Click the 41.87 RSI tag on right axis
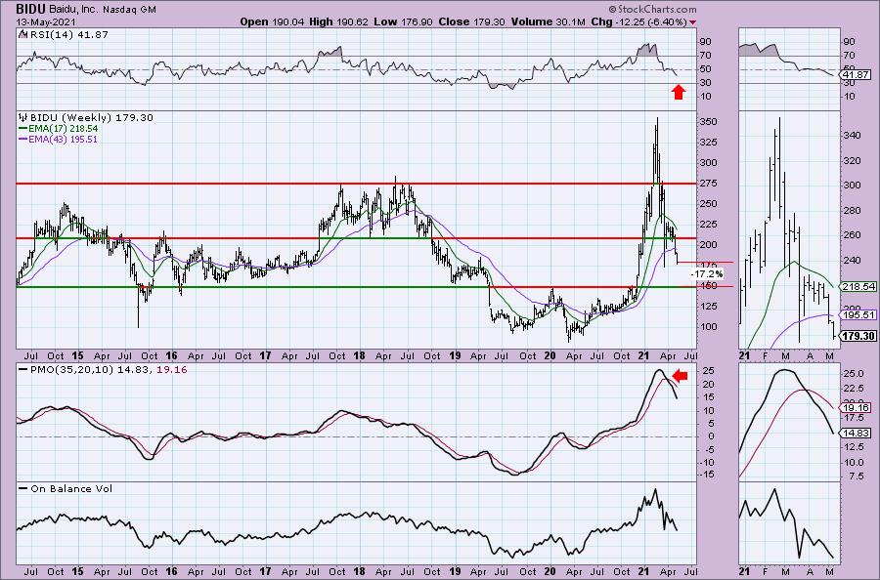Image resolution: width=880 pixels, height=580 pixels. 856,74
